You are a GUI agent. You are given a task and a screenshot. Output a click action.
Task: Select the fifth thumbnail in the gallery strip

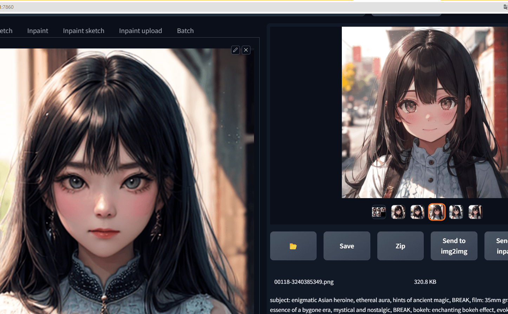coord(456,212)
